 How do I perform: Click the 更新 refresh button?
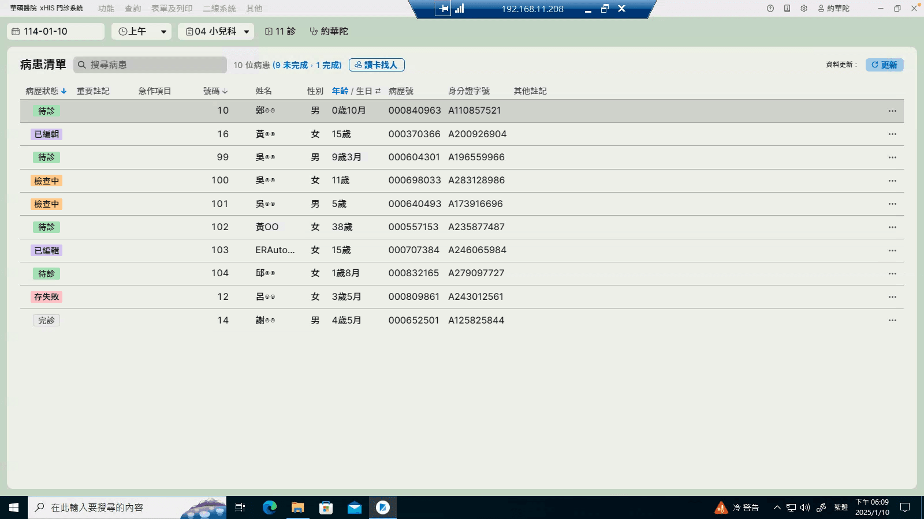point(884,65)
